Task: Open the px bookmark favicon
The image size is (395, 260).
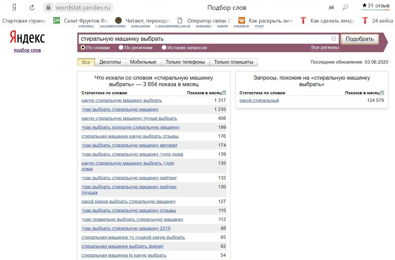Action: pyautogui.click(x=57, y=20)
